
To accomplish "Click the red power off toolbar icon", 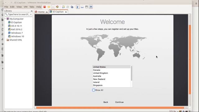I will 44,7.
